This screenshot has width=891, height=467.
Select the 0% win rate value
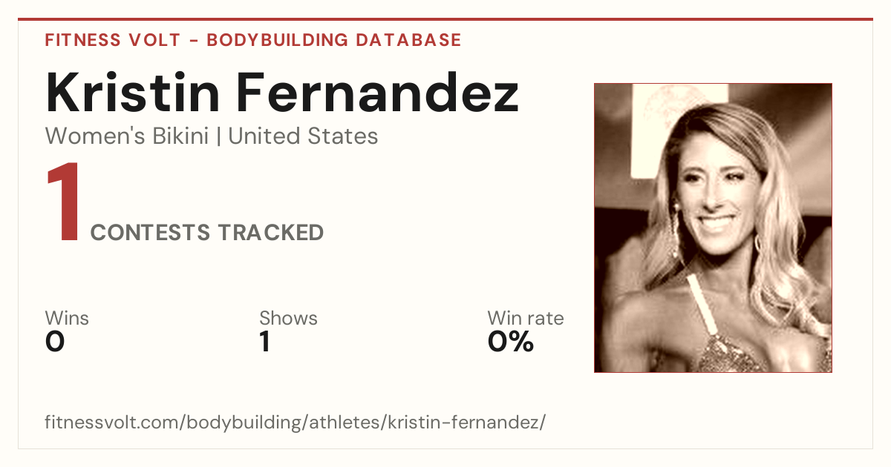[511, 342]
